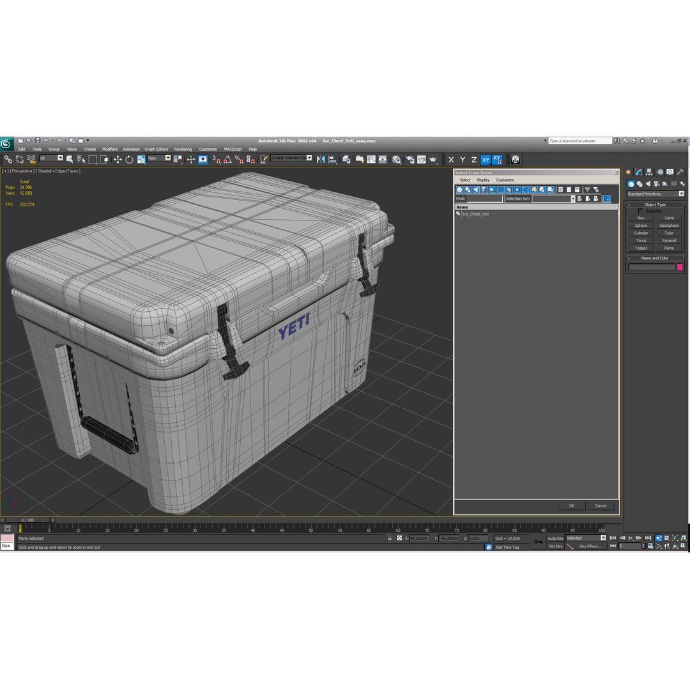This screenshot has width=690, height=690.
Task: Toggle Display Geometry filter in Select From Scene
Action: (x=459, y=190)
